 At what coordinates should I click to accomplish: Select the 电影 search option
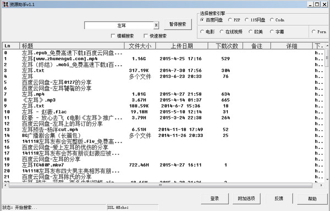[207, 32]
